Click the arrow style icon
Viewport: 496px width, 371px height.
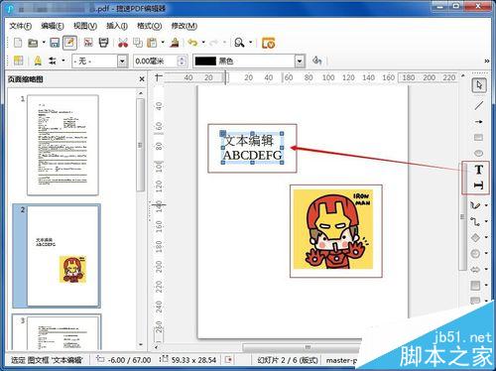click(x=53, y=61)
